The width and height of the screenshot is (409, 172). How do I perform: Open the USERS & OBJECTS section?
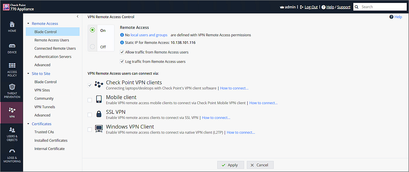point(12,134)
